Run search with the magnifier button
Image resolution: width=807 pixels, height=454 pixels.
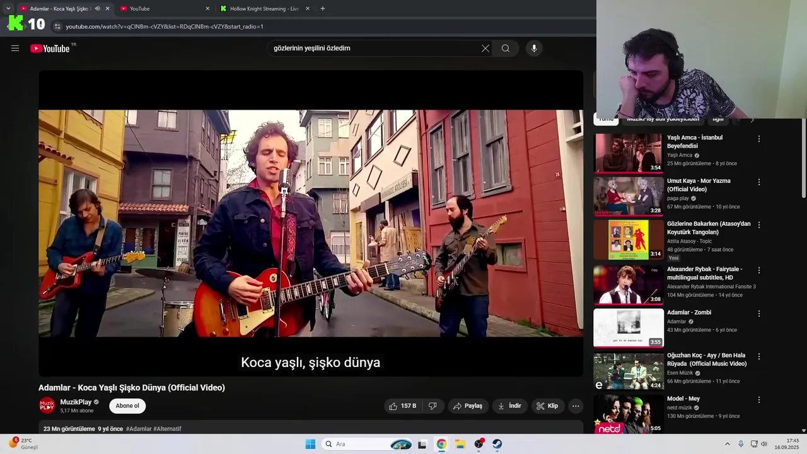click(x=506, y=49)
